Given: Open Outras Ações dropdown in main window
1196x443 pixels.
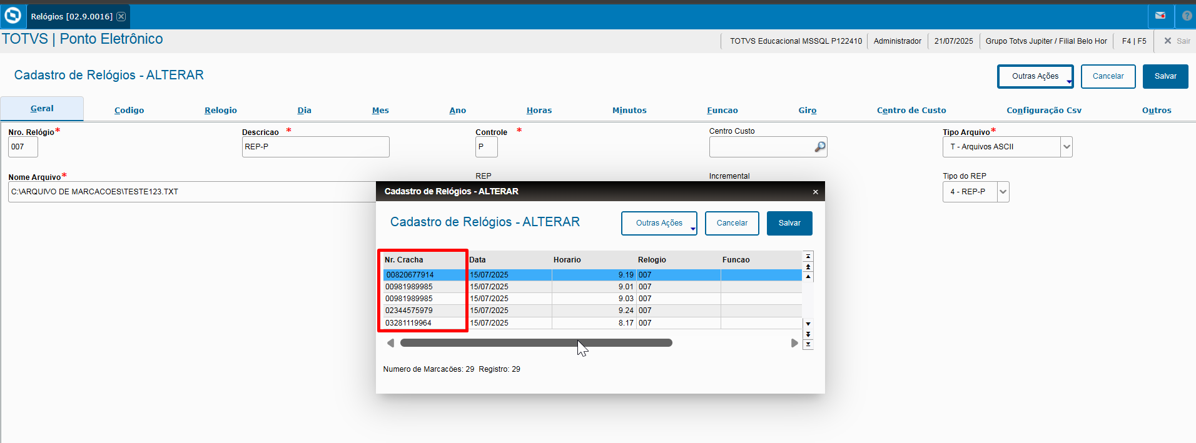Looking at the screenshot, I should click(1035, 76).
